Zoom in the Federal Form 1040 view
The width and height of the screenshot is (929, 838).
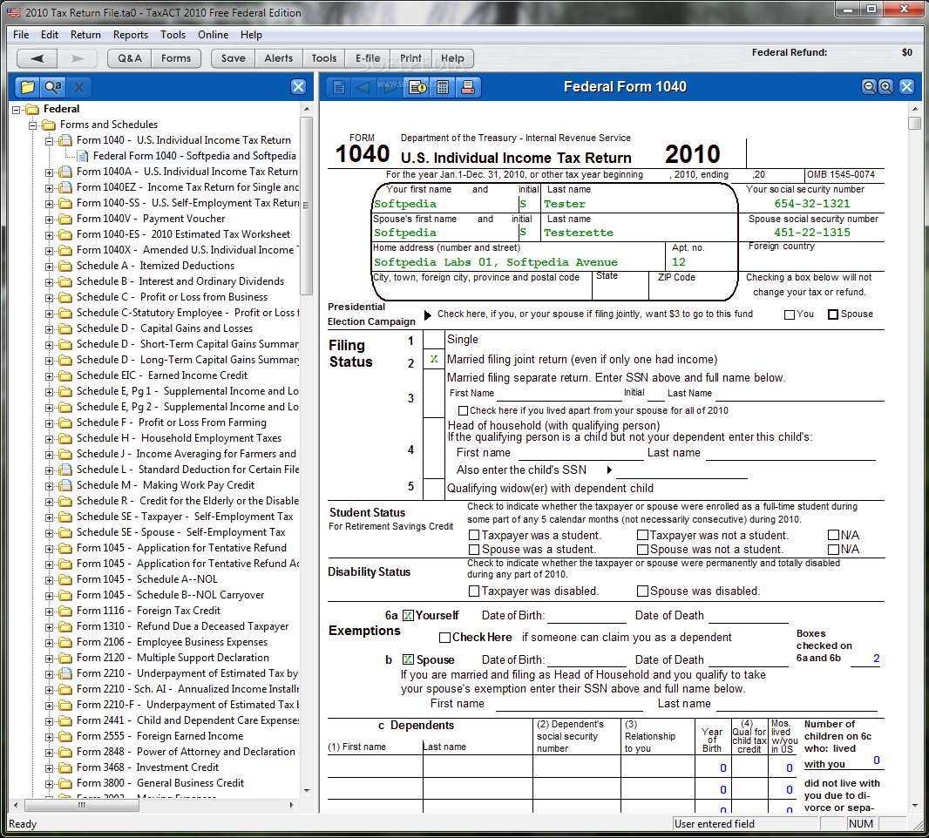coord(885,87)
